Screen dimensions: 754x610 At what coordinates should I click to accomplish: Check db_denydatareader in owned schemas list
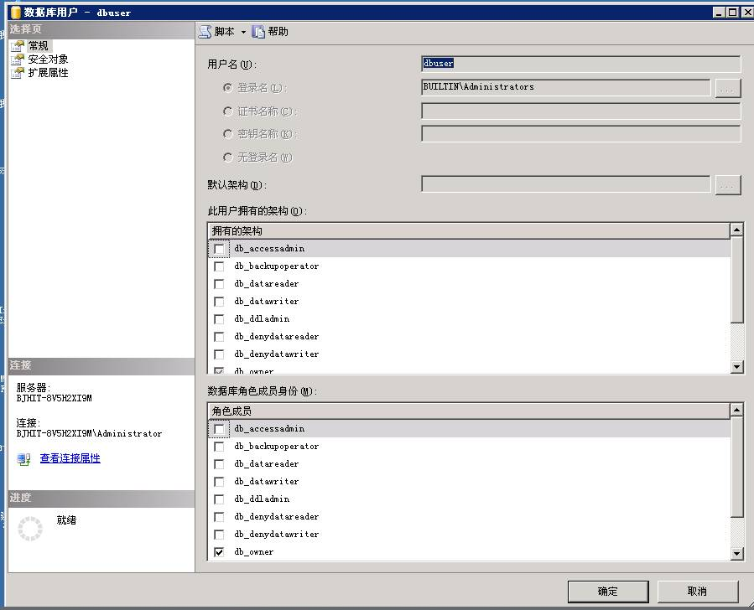[x=219, y=337]
